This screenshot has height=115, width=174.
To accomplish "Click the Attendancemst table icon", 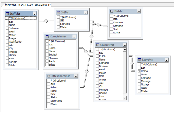I will (49, 76).
